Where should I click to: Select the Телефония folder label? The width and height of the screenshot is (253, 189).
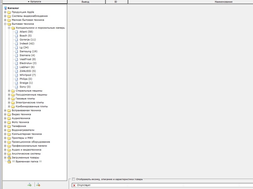tap(19, 126)
